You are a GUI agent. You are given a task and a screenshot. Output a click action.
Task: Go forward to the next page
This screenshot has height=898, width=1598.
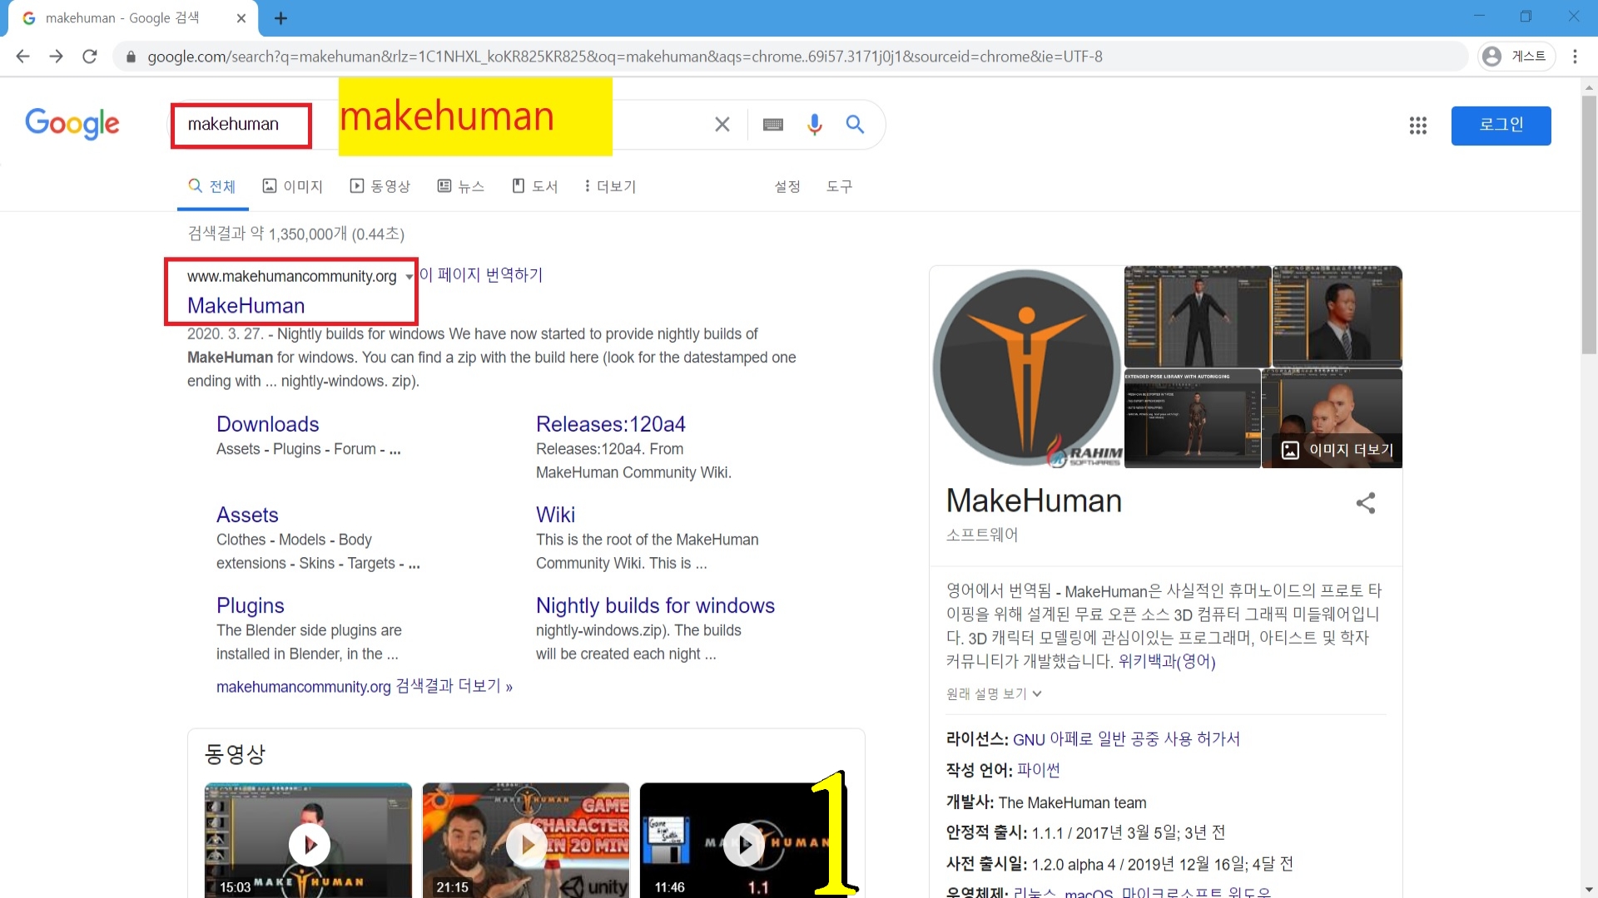click(x=56, y=57)
